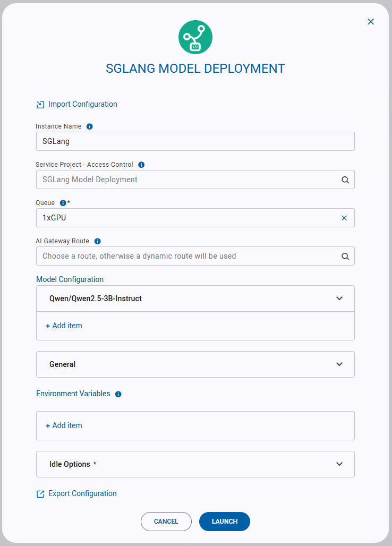Add item under Model Configuration
392x546 pixels.
pyautogui.click(x=63, y=326)
